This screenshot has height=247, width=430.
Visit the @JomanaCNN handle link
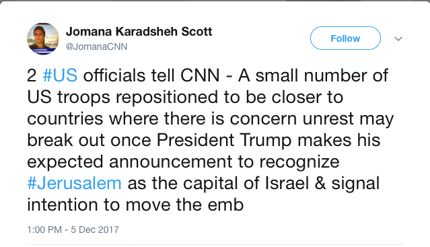96,46
